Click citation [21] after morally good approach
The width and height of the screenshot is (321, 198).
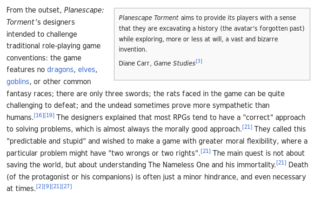click(x=247, y=127)
